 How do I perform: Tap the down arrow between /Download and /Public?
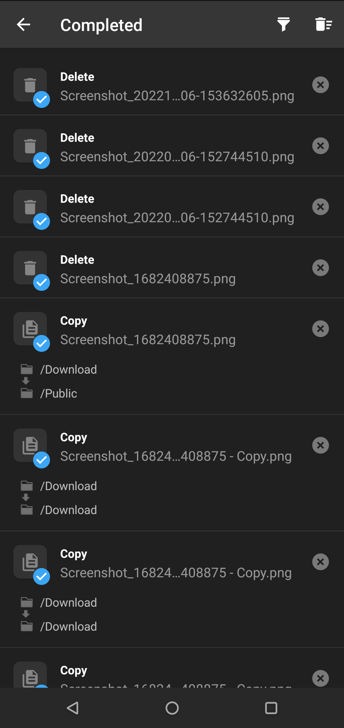click(26, 381)
